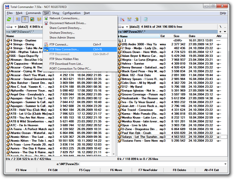The height and width of the screenshot is (179, 234).
Task: Choose FTP New Connection... from Net menu
Action: pyautogui.click(x=80, y=49)
